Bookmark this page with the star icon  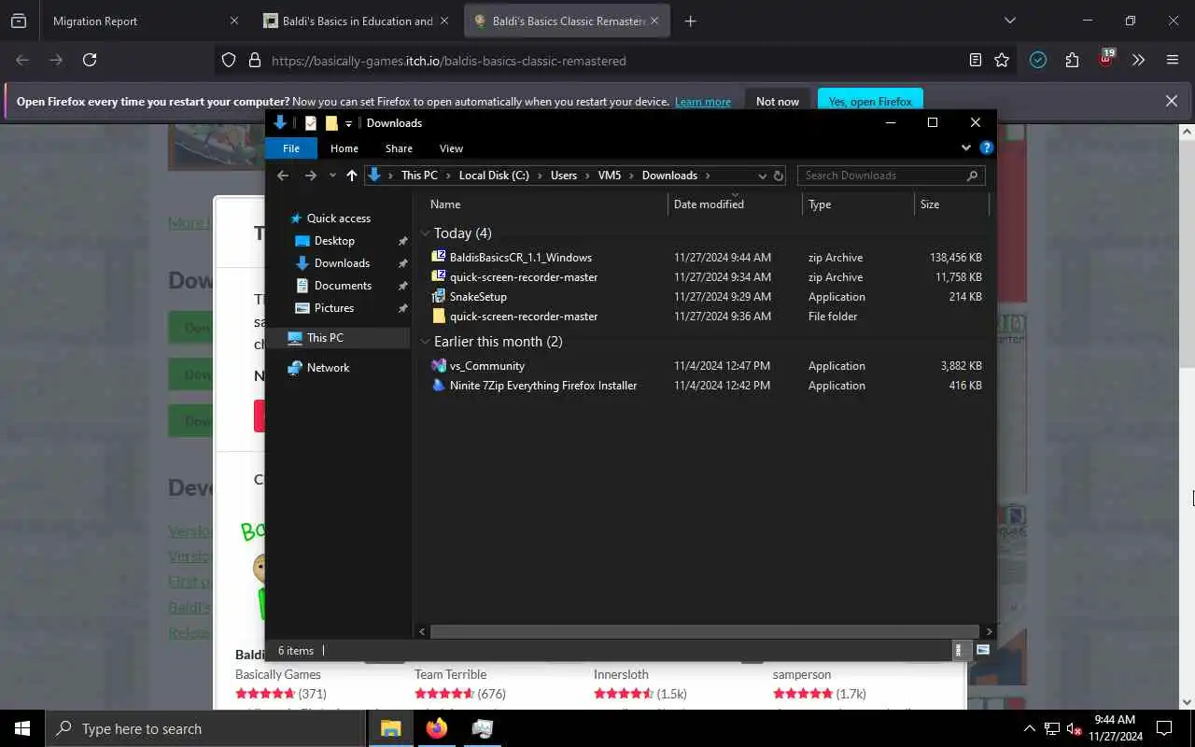tap(1002, 60)
